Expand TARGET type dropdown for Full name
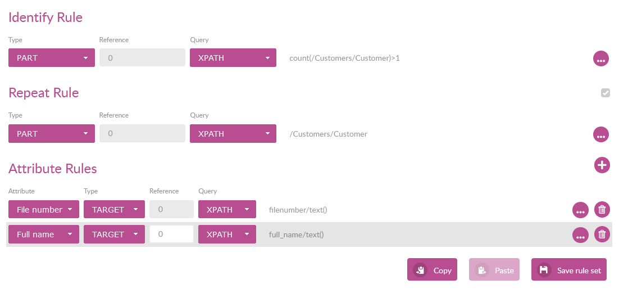Viewport: 628px width, 293px height. 114,235
